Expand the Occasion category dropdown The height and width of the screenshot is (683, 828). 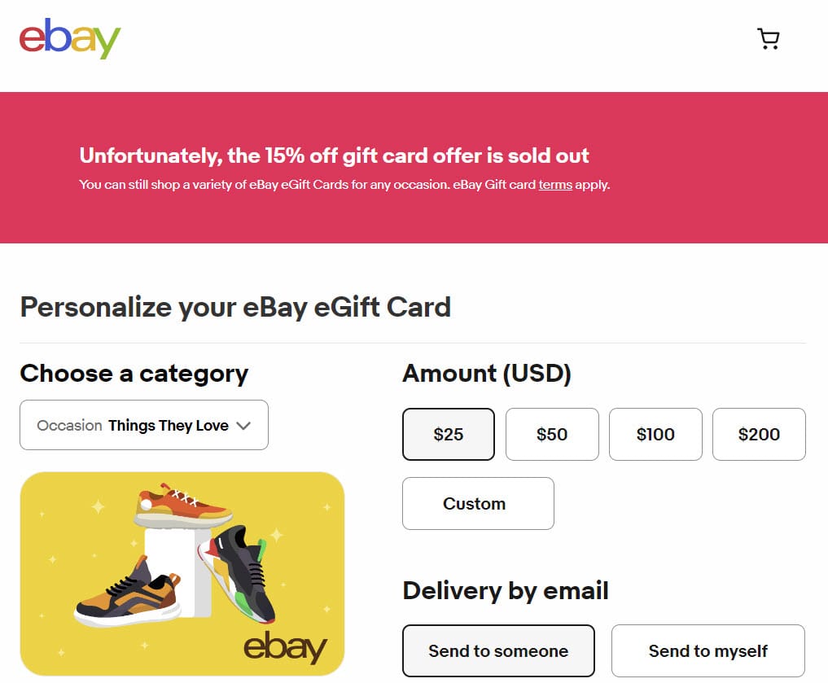point(144,425)
